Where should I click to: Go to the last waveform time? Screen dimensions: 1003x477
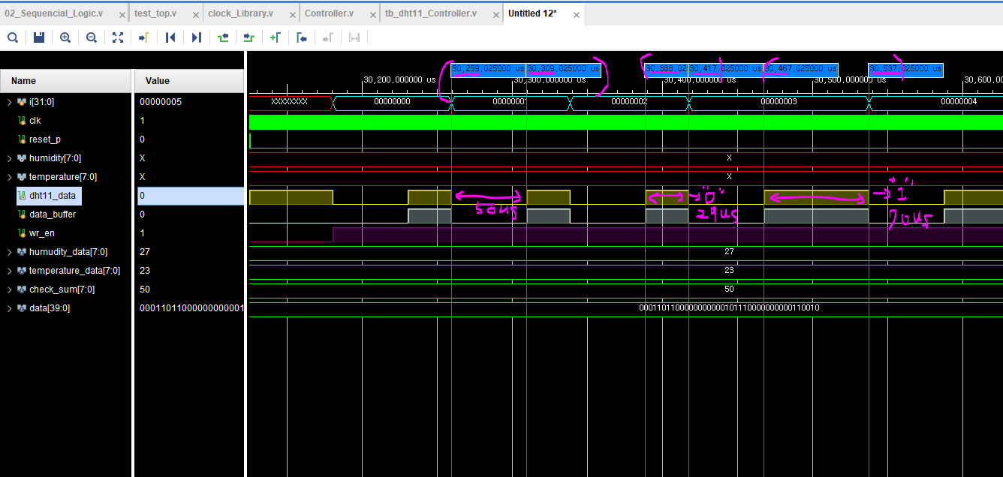point(196,37)
